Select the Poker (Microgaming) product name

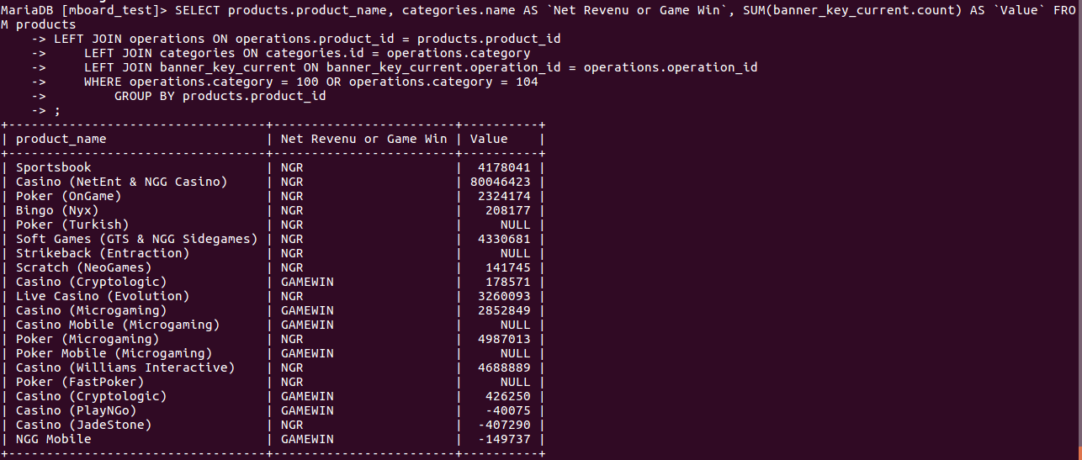pyautogui.click(x=88, y=339)
